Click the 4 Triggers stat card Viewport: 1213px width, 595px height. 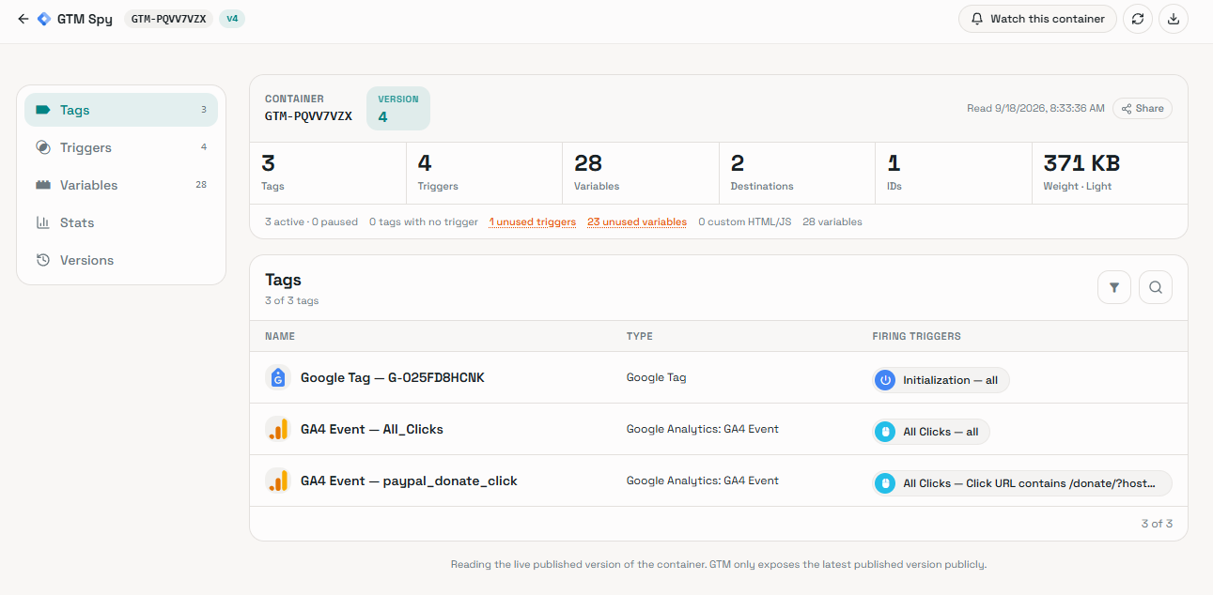pyautogui.click(x=484, y=174)
